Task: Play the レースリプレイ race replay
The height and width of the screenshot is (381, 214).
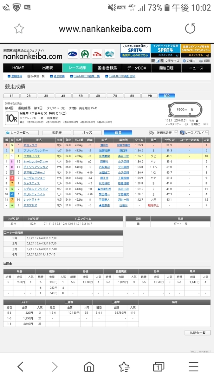Action: (194, 133)
